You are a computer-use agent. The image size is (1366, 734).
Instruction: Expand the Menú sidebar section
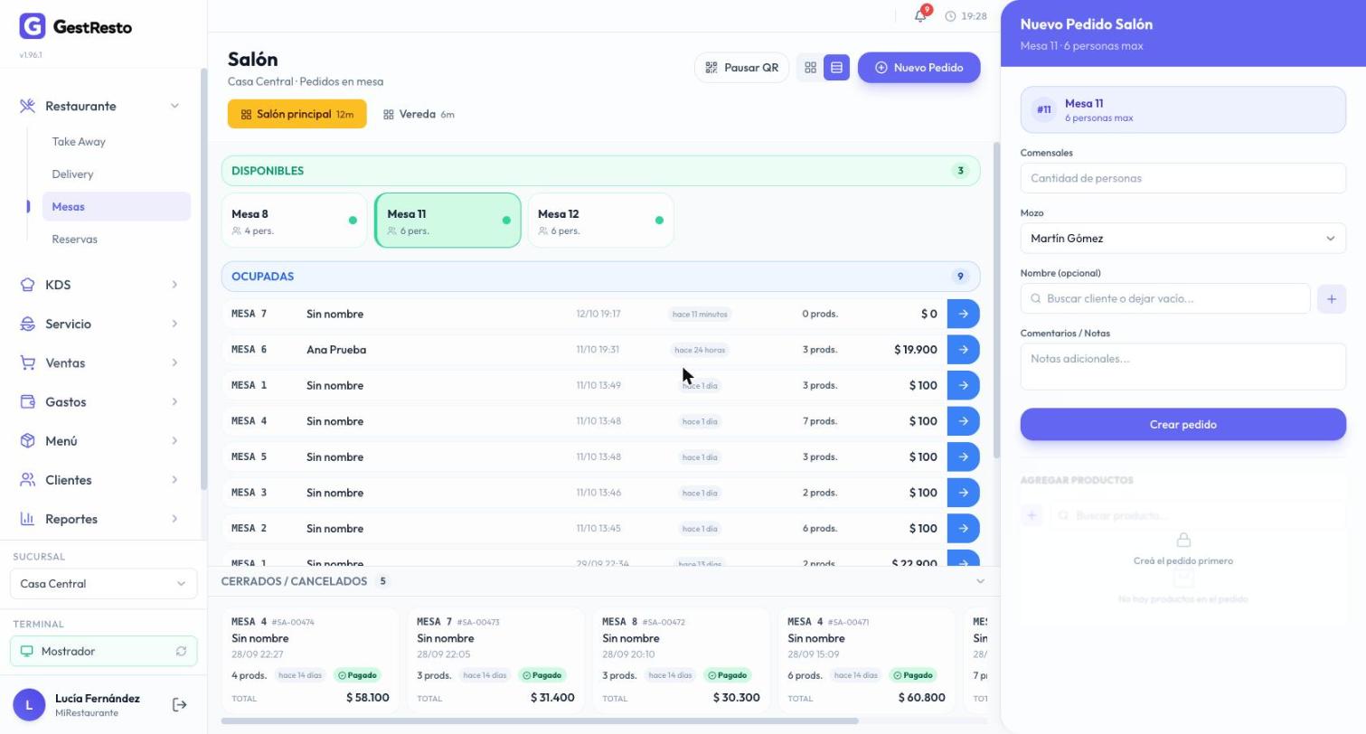174,441
